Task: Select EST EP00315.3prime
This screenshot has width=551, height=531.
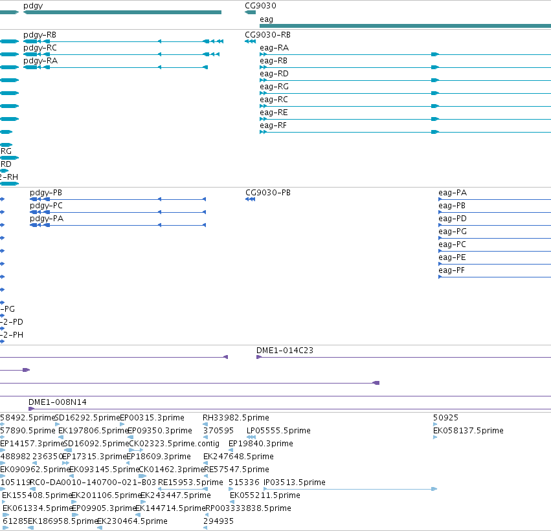Action: (152, 418)
